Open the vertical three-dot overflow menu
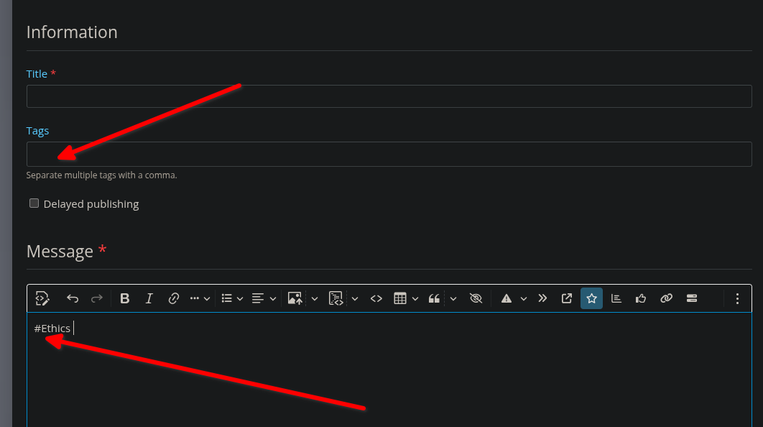The image size is (763, 427). (x=737, y=298)
